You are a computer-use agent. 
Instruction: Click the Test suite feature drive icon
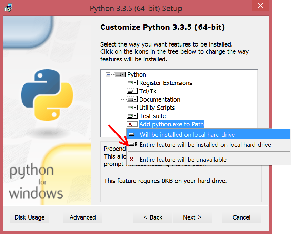point(132,116)
